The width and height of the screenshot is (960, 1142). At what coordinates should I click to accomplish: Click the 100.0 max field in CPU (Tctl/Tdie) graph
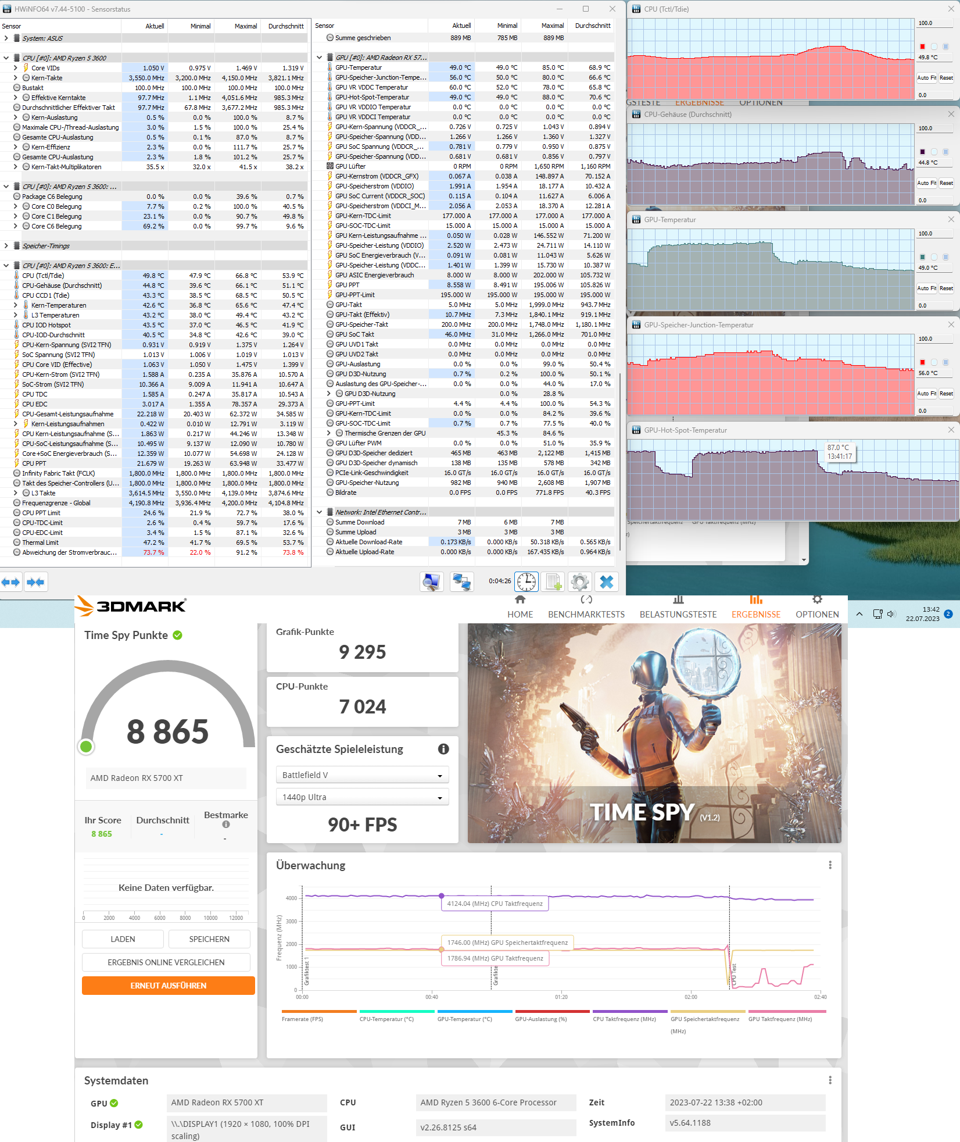point(934,23)
